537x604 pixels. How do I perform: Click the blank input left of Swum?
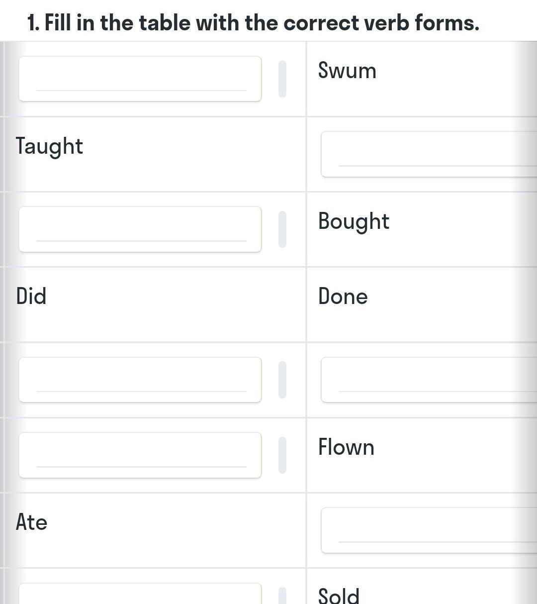pos(140,79)
